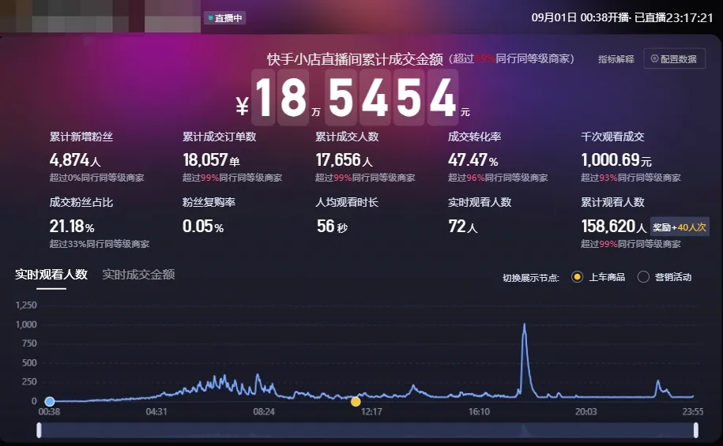Click the green live dot in 直播中 badge
723x446 pixels.
pyautogui.click(x=211, y=17)
